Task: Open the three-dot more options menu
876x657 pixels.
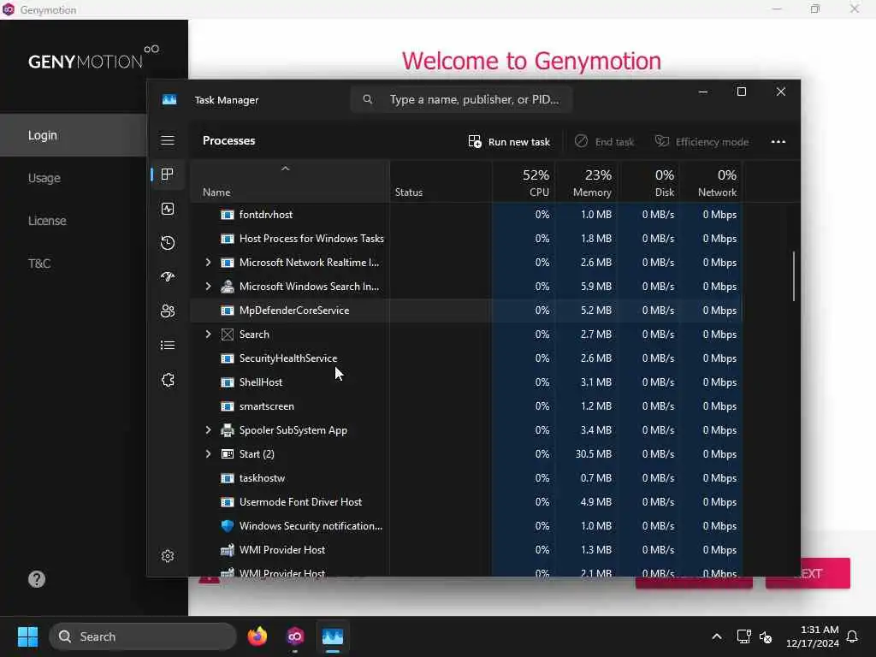Action: [778, 141]
